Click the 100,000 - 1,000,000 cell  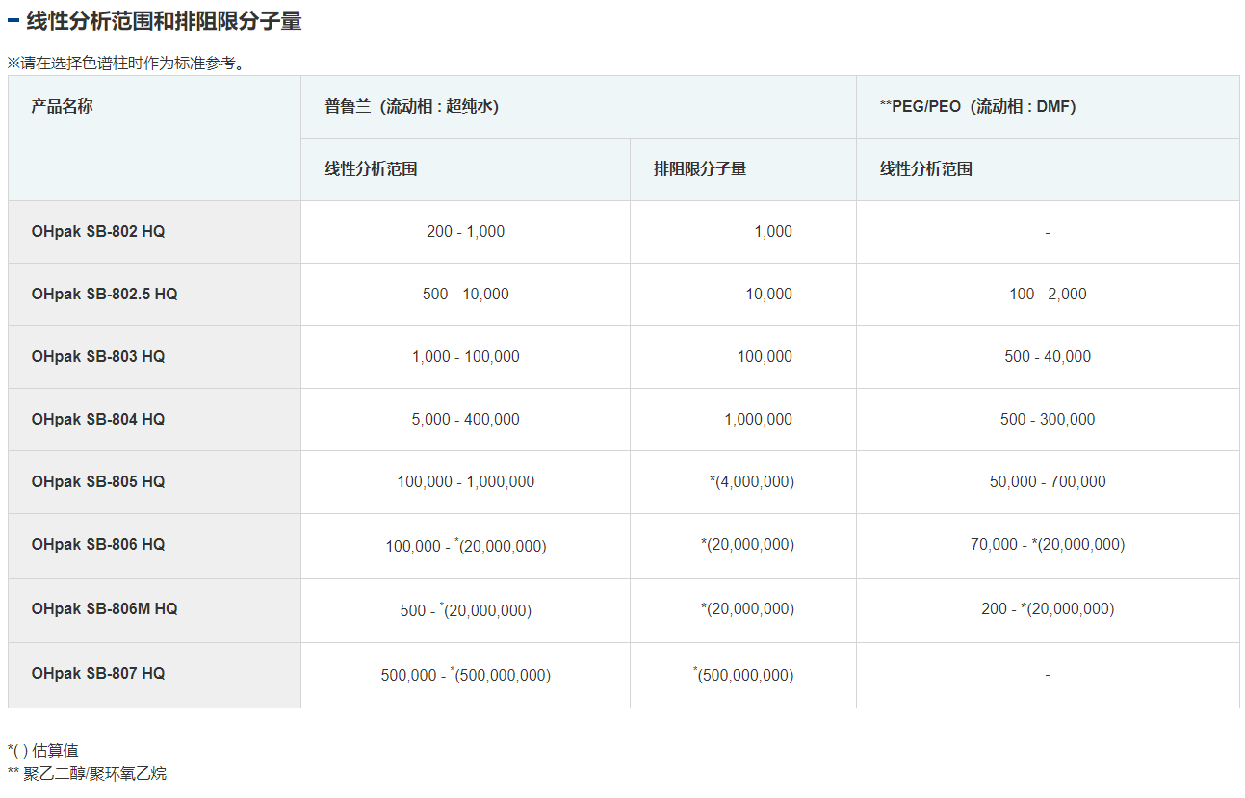click(x=466, y=482)
